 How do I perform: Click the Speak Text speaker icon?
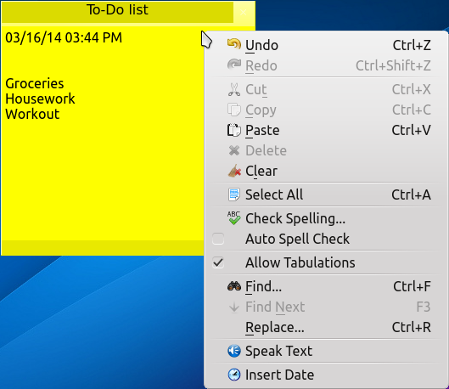pyautogui.click(x=234, y=351)
